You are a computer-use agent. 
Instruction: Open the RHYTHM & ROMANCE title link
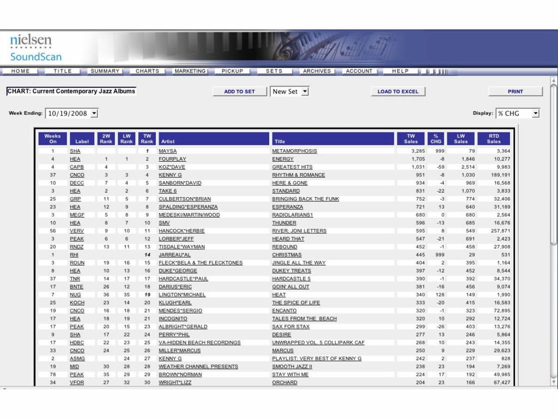point(298,175)
